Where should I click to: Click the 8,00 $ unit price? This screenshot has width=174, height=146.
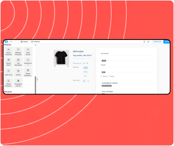tap(89, 55)
